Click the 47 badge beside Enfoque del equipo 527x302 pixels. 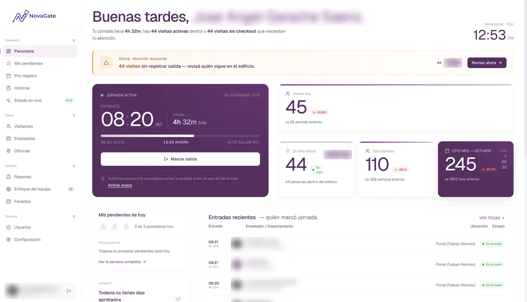(71, 189)
